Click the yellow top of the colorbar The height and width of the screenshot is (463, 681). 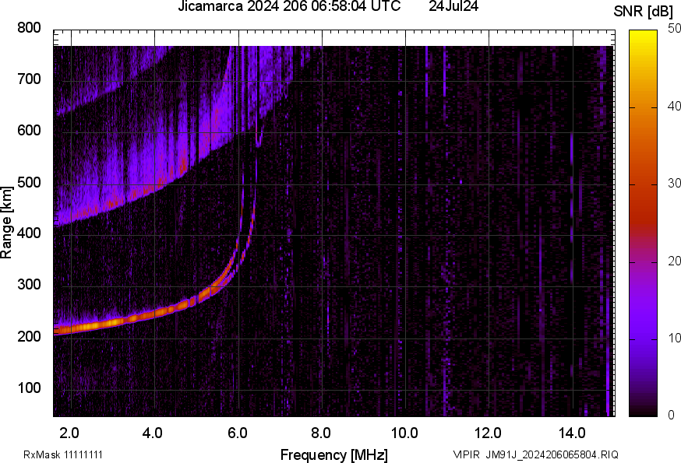[x=644, y=33]
